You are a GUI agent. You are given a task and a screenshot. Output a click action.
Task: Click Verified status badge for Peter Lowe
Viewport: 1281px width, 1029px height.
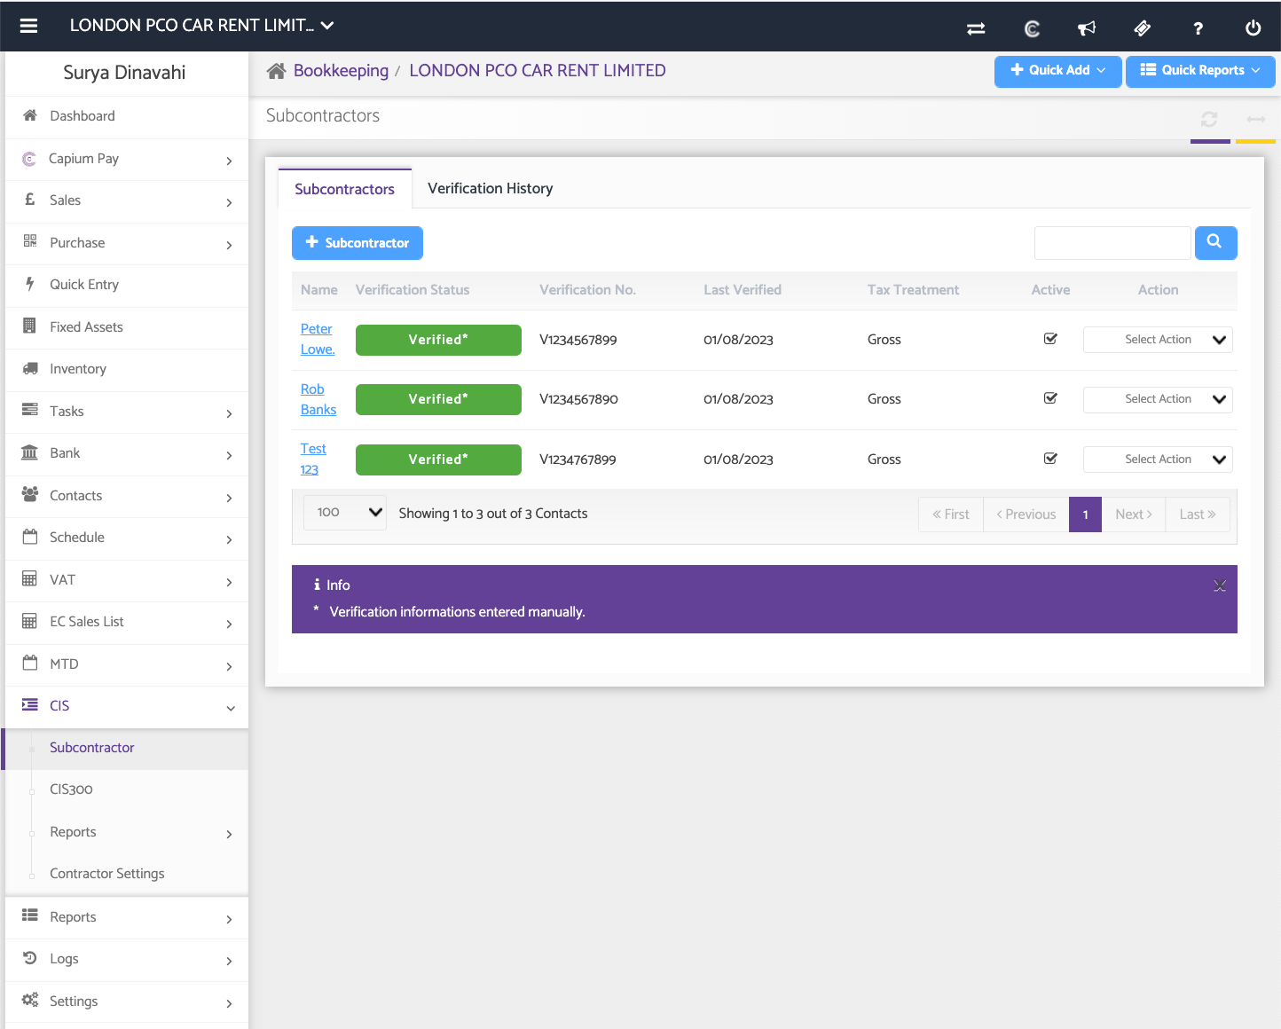point(438,340)
